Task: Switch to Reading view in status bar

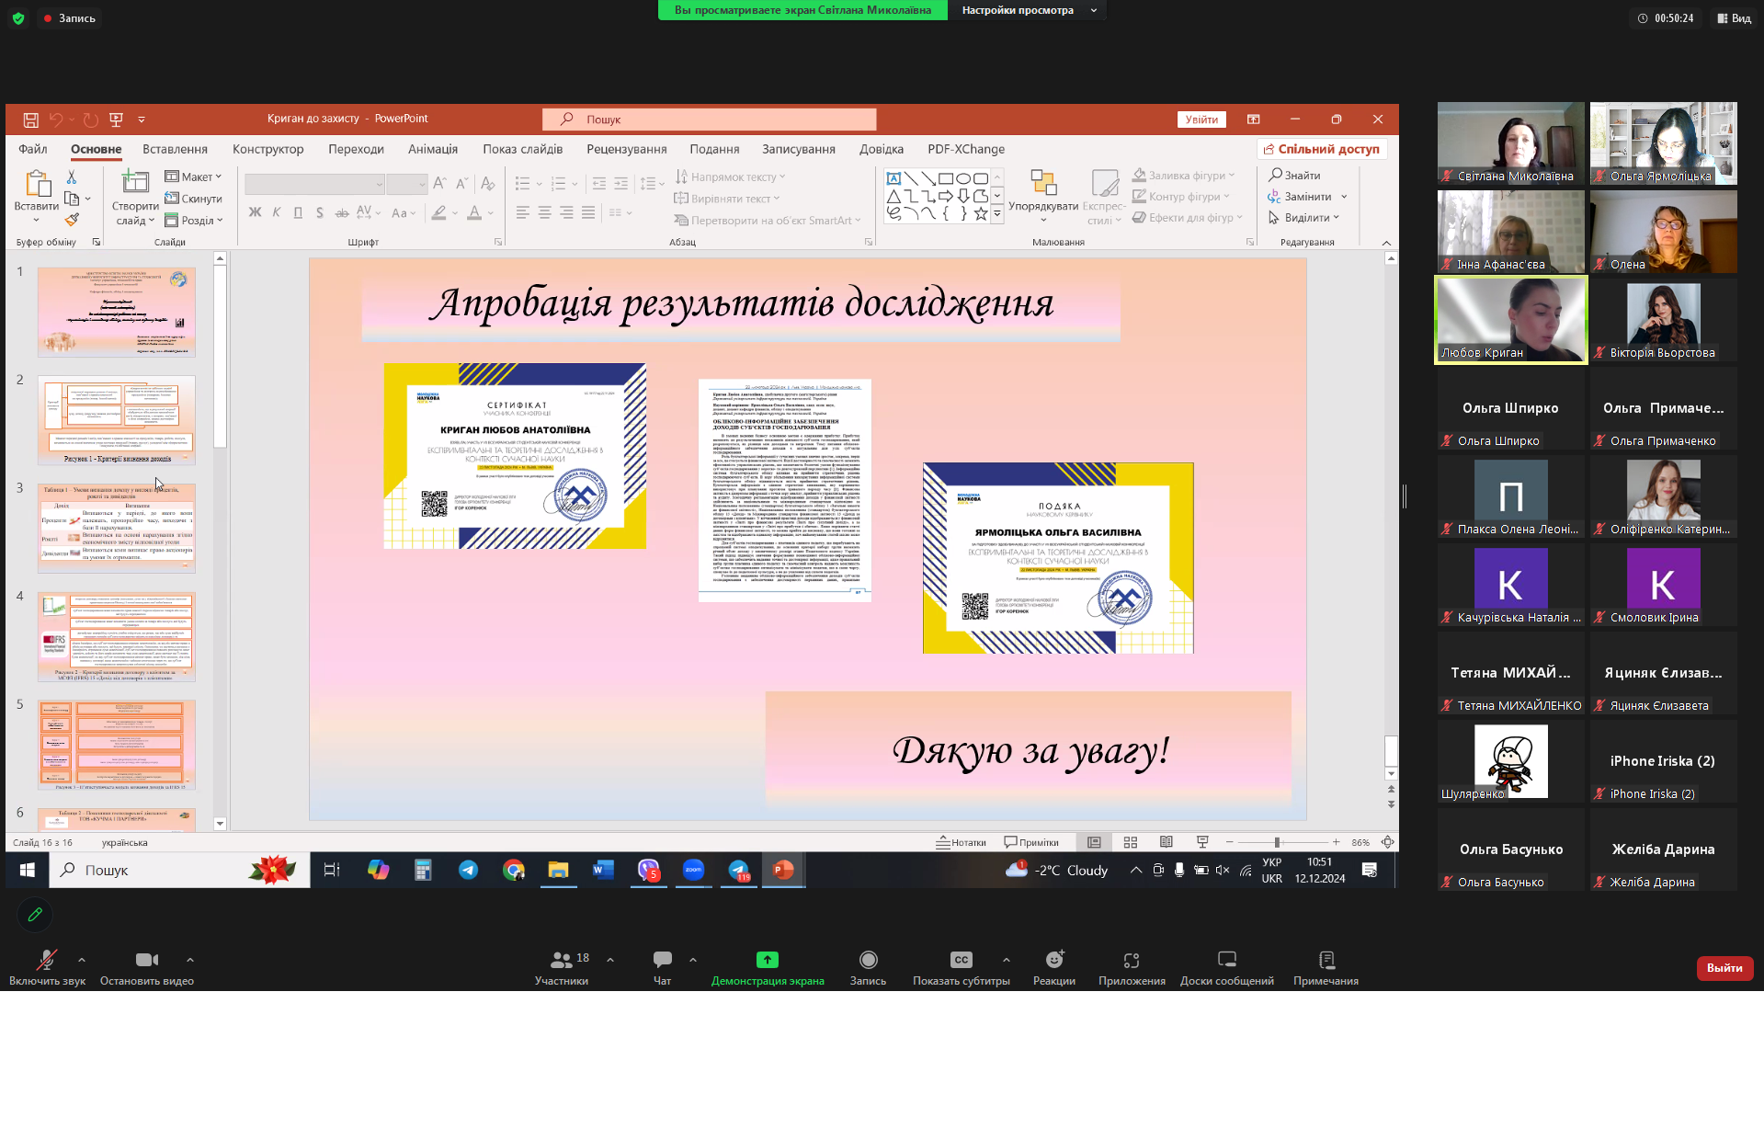Action: click(x=1167, y=842)
